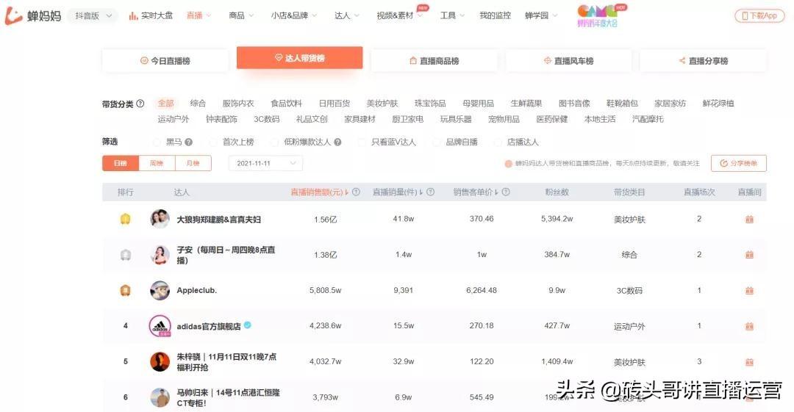The height and width of the screenshot is (412, 794).
Task: Expand the 蝉学园 navigation menu
Action: pos(541,15)
